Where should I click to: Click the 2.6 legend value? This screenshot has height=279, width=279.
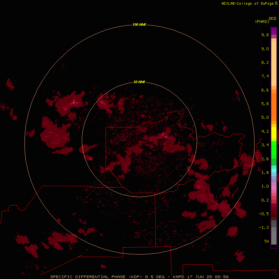click(265, 159)
